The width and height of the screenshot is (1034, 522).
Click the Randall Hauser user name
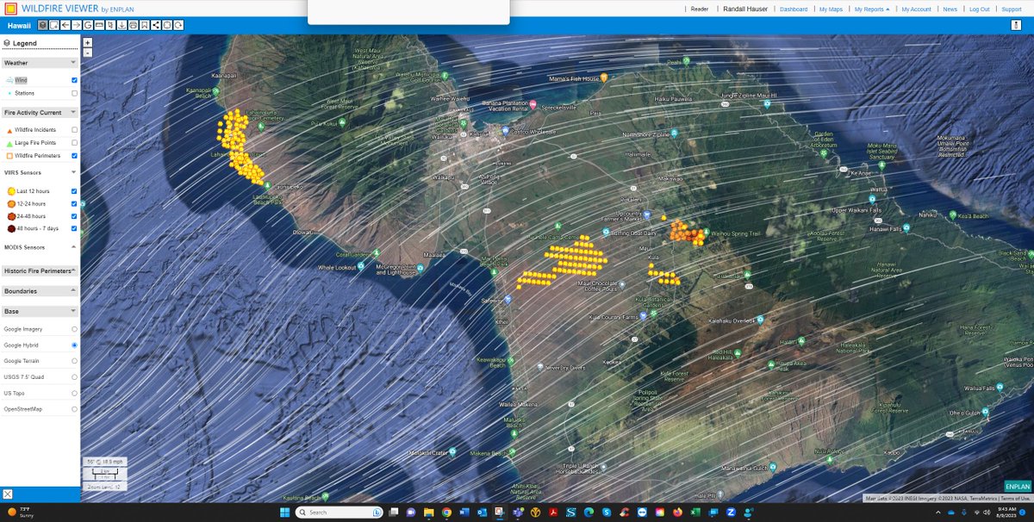pyautogui.click(x=745, y=9)
